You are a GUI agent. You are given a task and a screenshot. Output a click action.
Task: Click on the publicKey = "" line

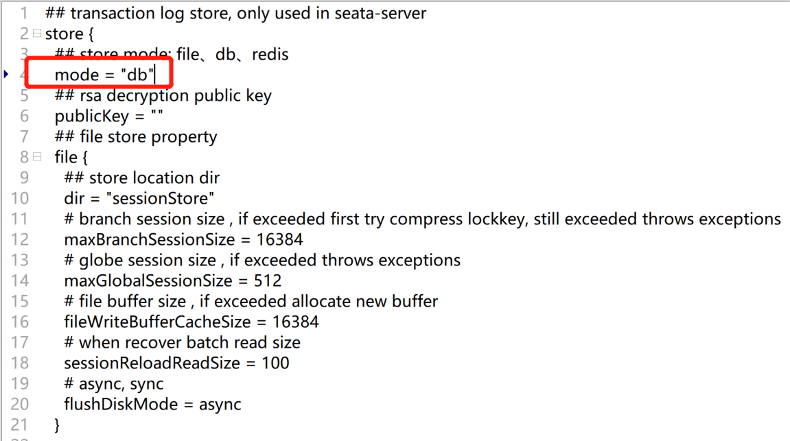click(x=109, y=117)
